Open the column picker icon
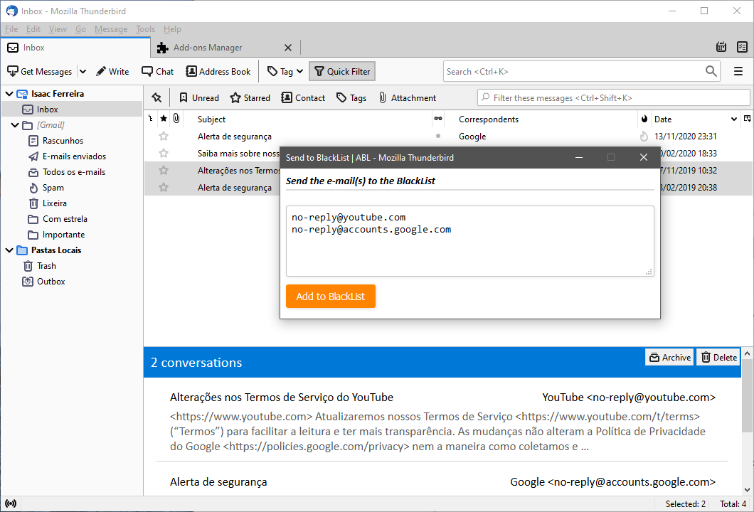Viewport: 754px width, 512px height. click(x=748, y=119)
